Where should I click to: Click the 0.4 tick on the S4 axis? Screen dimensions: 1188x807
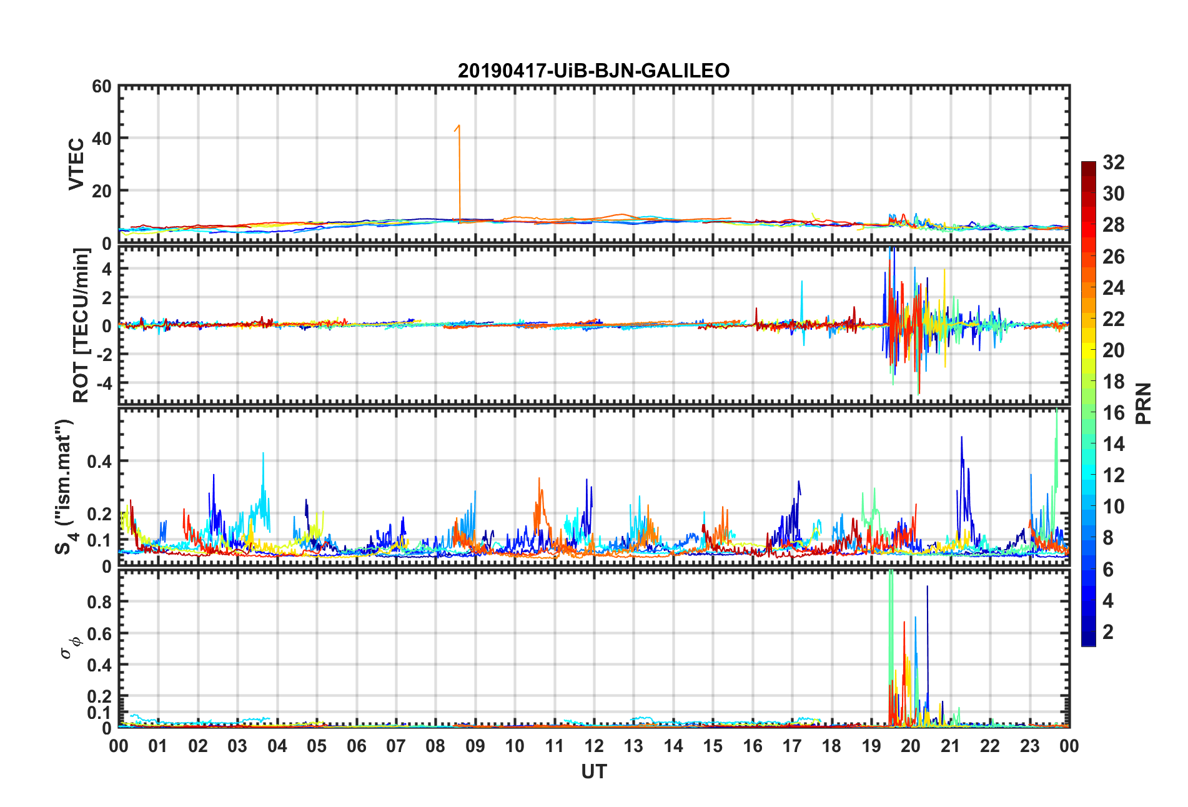click(99, 462)
